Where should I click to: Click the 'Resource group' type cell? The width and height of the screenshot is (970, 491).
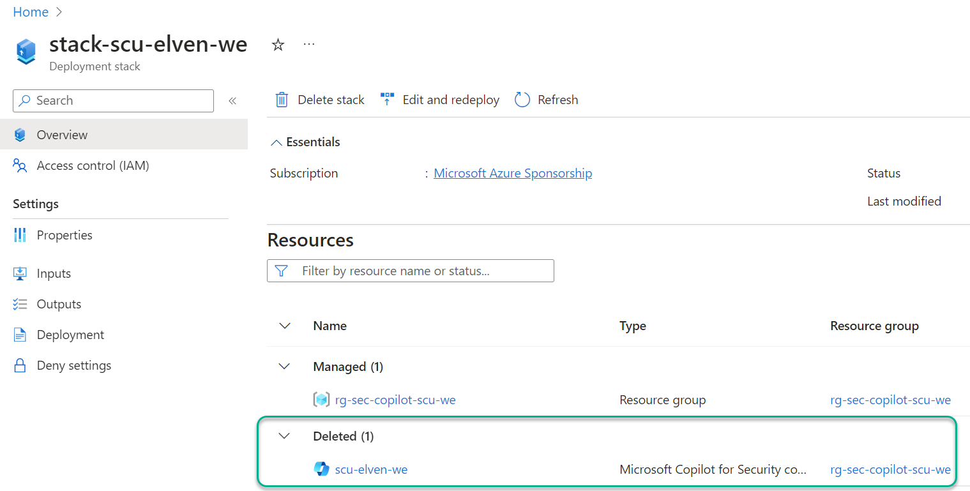[x=662, y=400]
